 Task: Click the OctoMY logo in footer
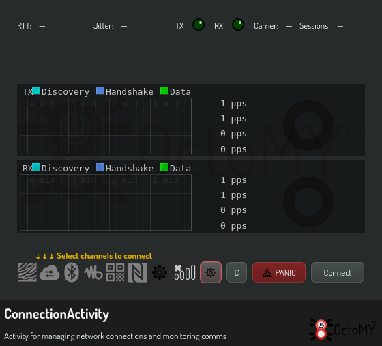coord(342,330)
